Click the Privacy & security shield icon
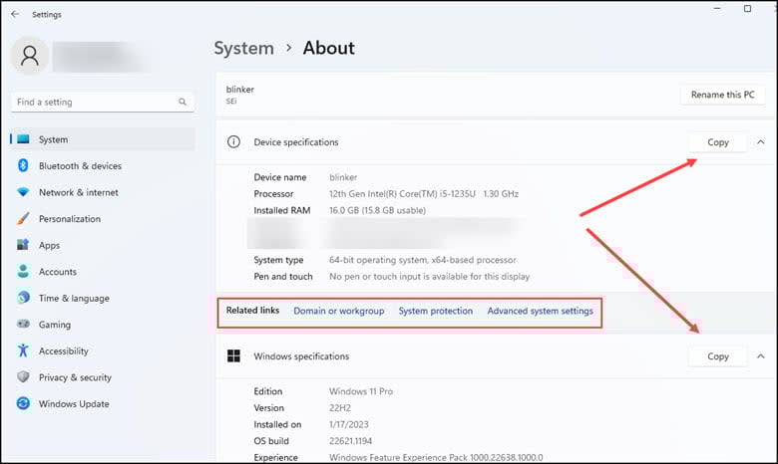 click(23, 376)
